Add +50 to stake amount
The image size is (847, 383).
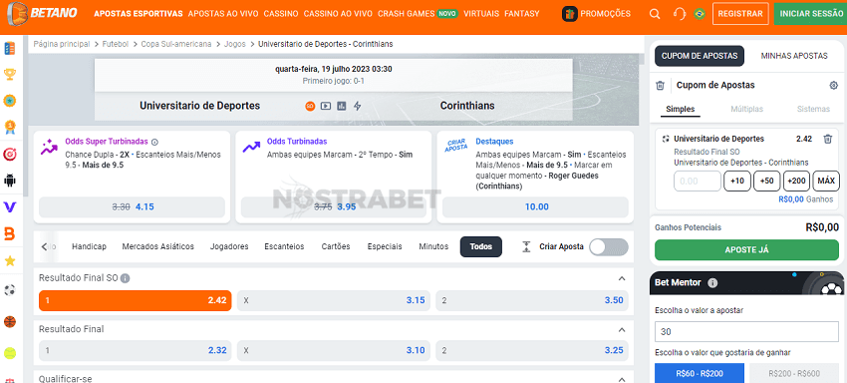click(x=766, y=182)
